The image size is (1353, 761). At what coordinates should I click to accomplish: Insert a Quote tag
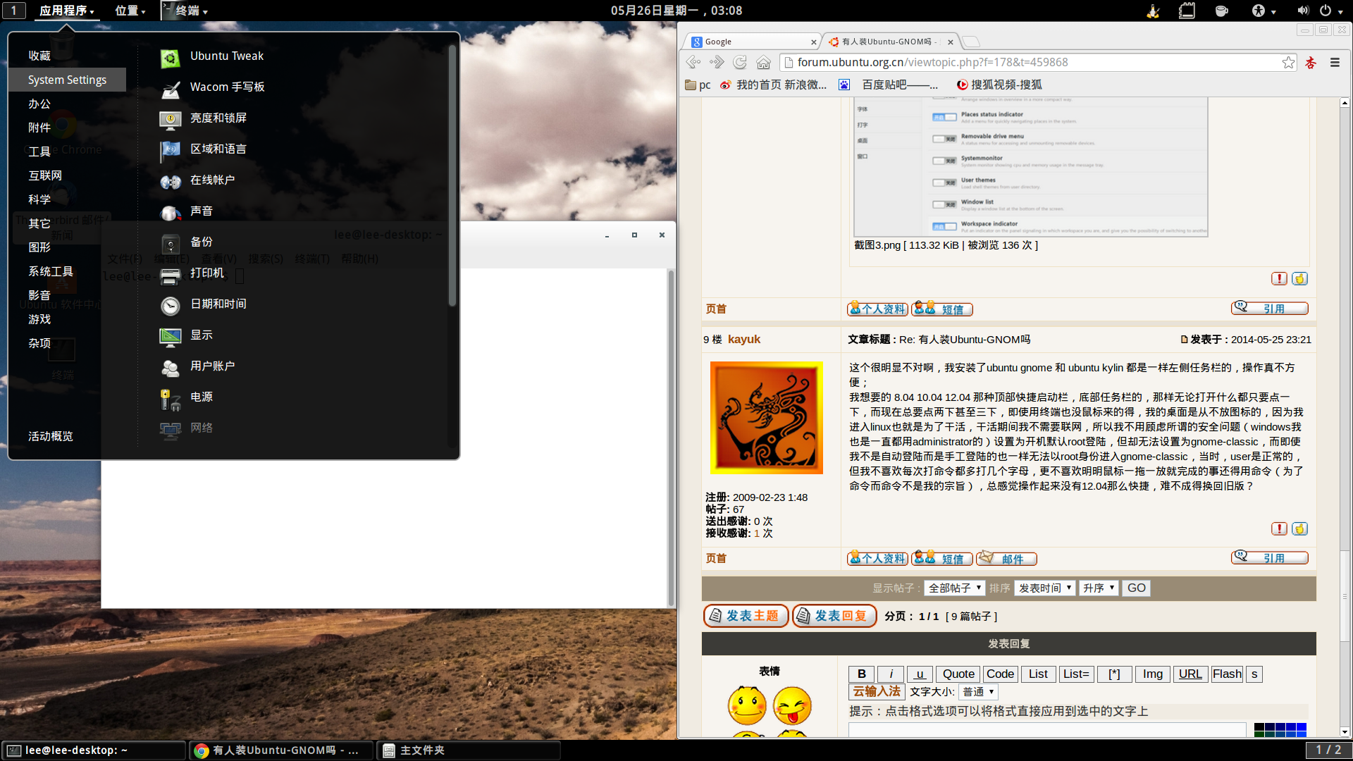coord(958,674)
